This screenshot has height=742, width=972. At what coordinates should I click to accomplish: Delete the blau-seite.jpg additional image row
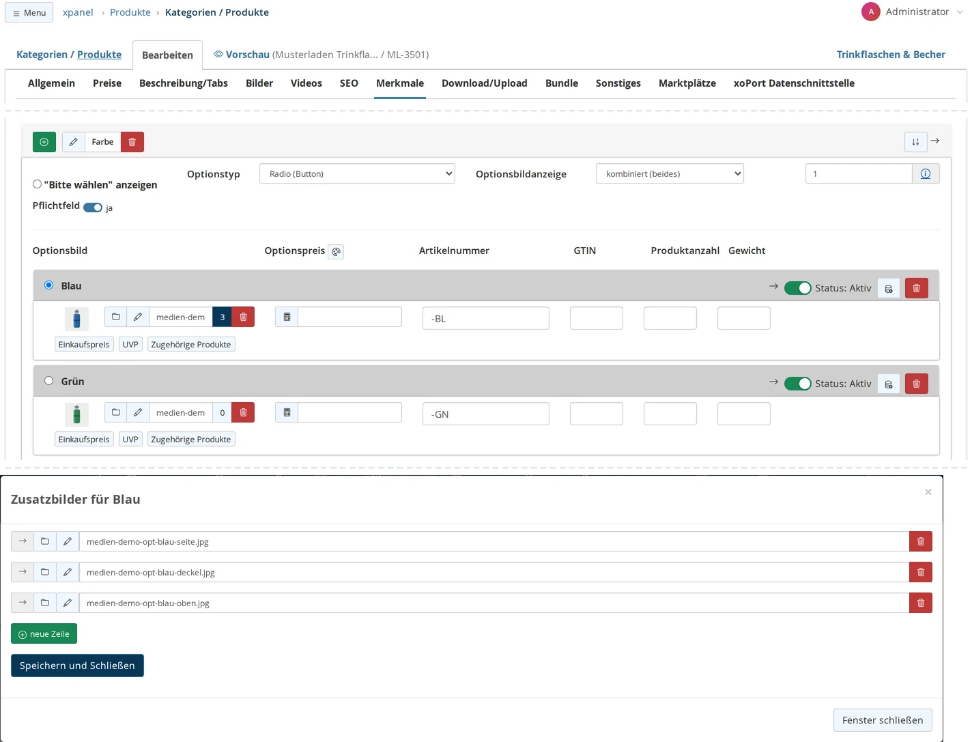pyautogui.click(x=921, y=541)
